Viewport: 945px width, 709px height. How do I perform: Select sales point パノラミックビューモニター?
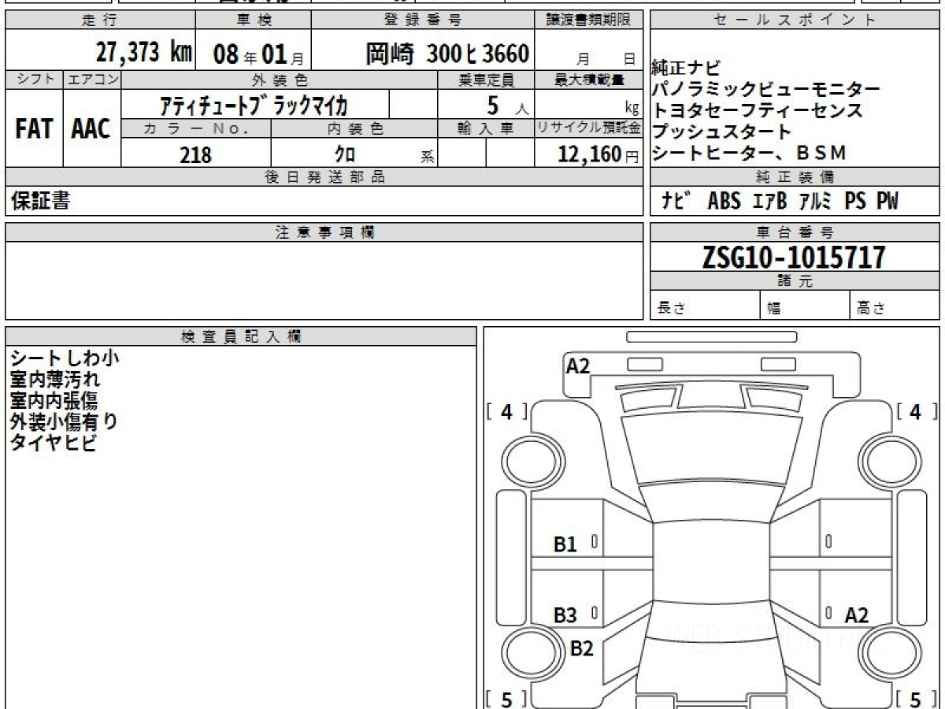[x=766, y=90]
